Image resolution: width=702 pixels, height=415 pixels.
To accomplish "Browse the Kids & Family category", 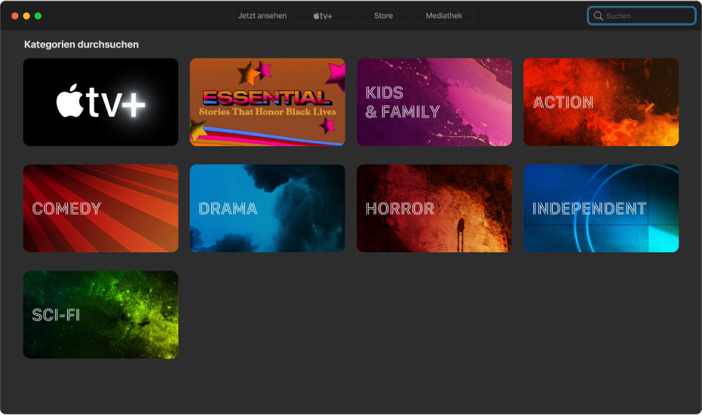I will click(x=434, y=102).
